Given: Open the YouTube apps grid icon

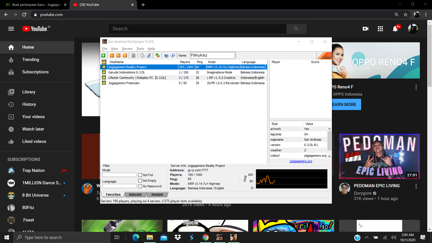Looking at the screenshot, I should click(380, 29).
